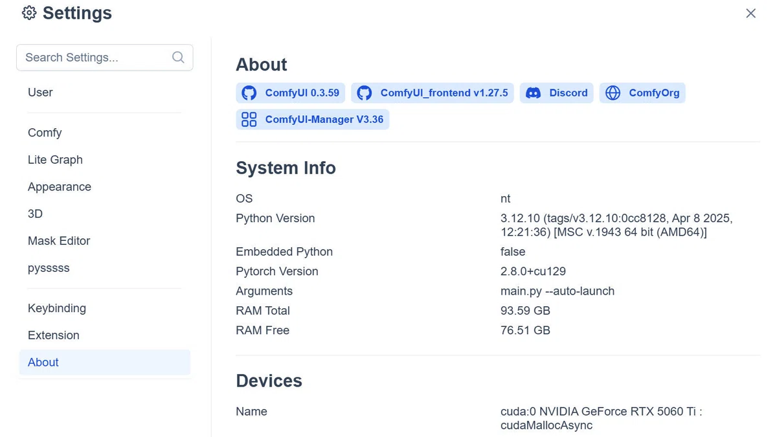Click the OS label under System Info
The image size is (777, 437).
244,199
